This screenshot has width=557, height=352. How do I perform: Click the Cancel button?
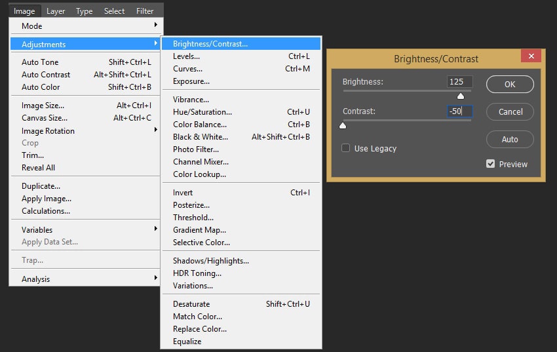click(510, 111)
